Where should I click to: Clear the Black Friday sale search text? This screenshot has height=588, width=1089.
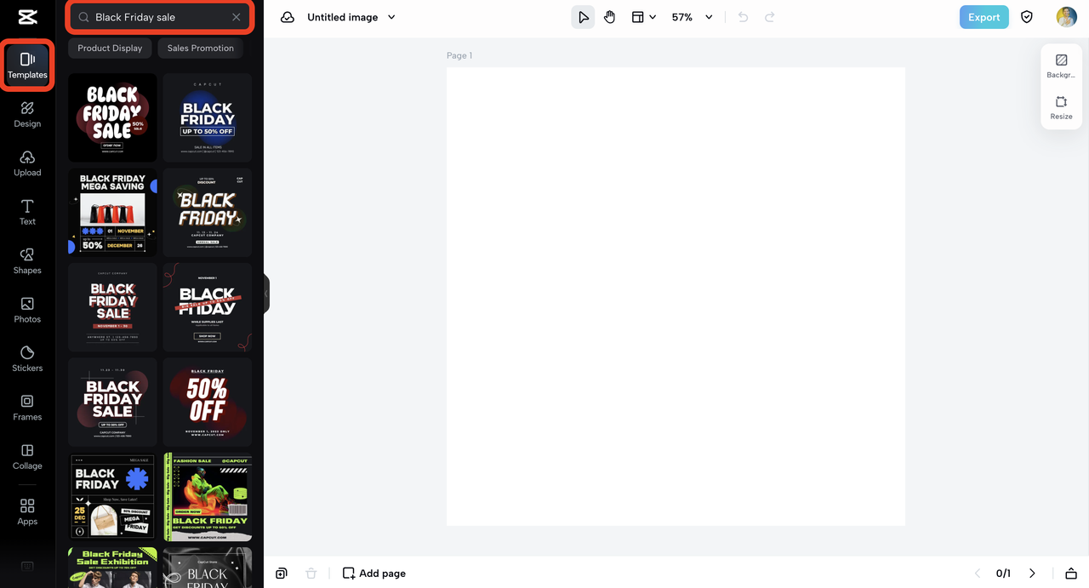point(237,17)
